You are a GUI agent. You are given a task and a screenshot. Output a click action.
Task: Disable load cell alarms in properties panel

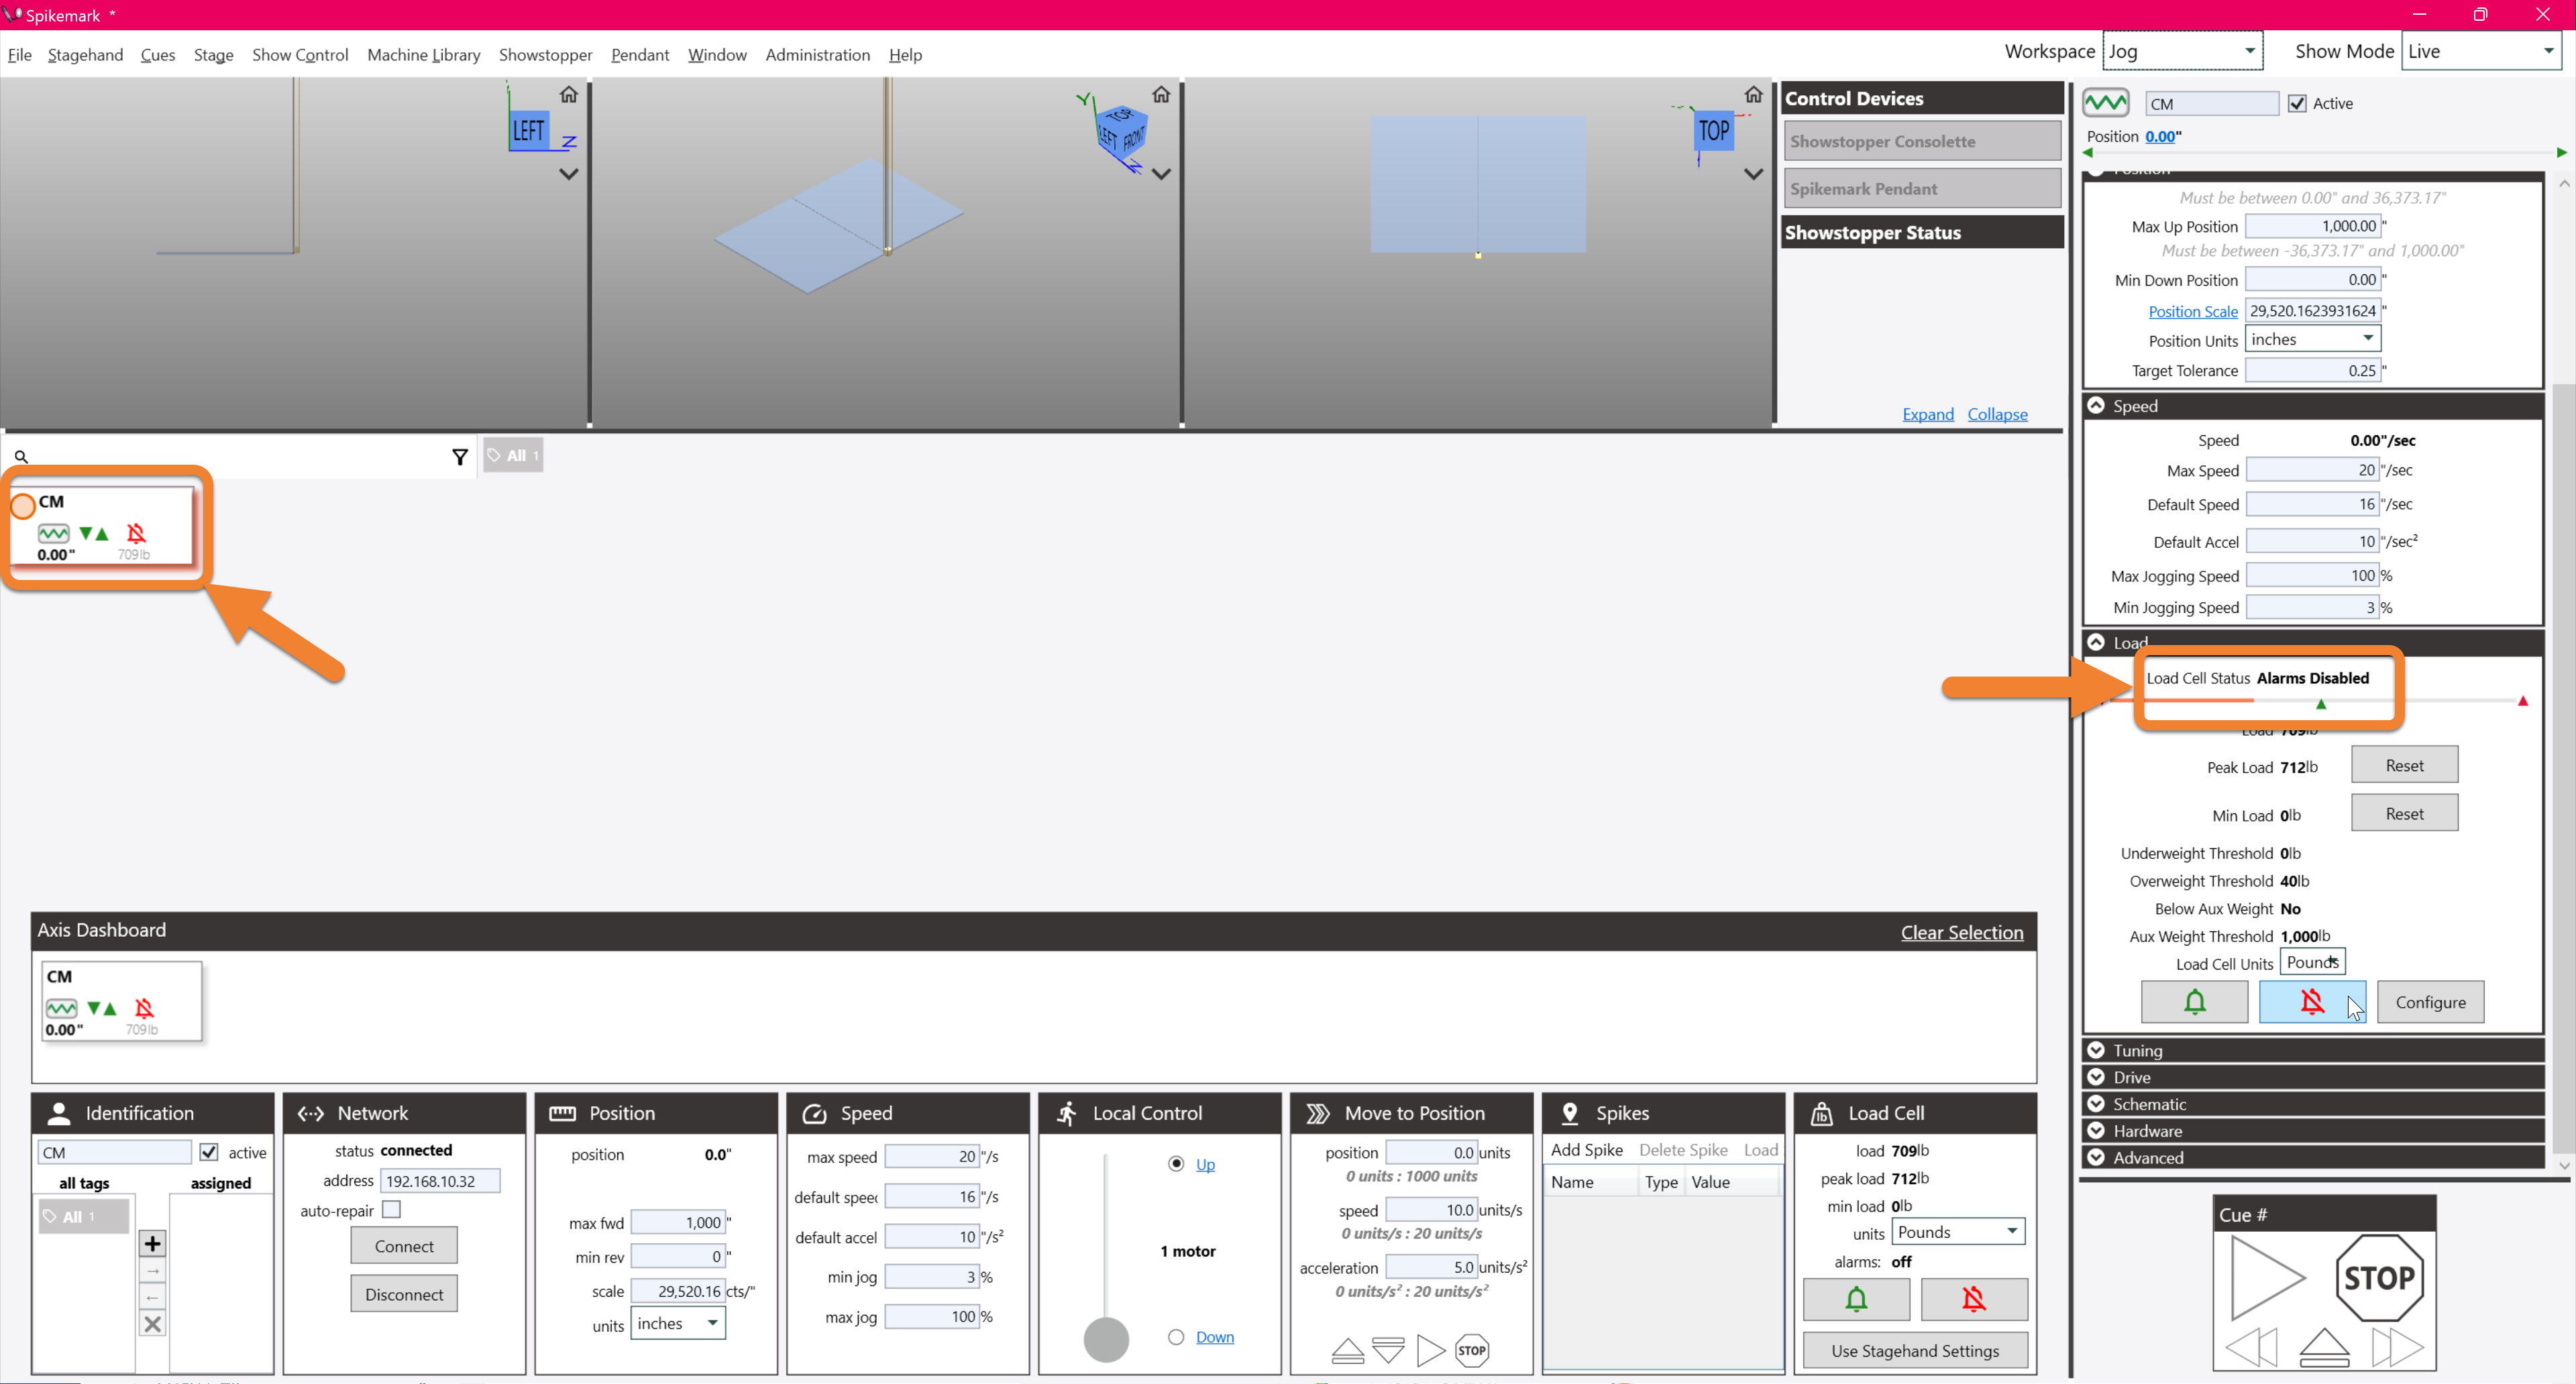(x=2312, y=1001)
